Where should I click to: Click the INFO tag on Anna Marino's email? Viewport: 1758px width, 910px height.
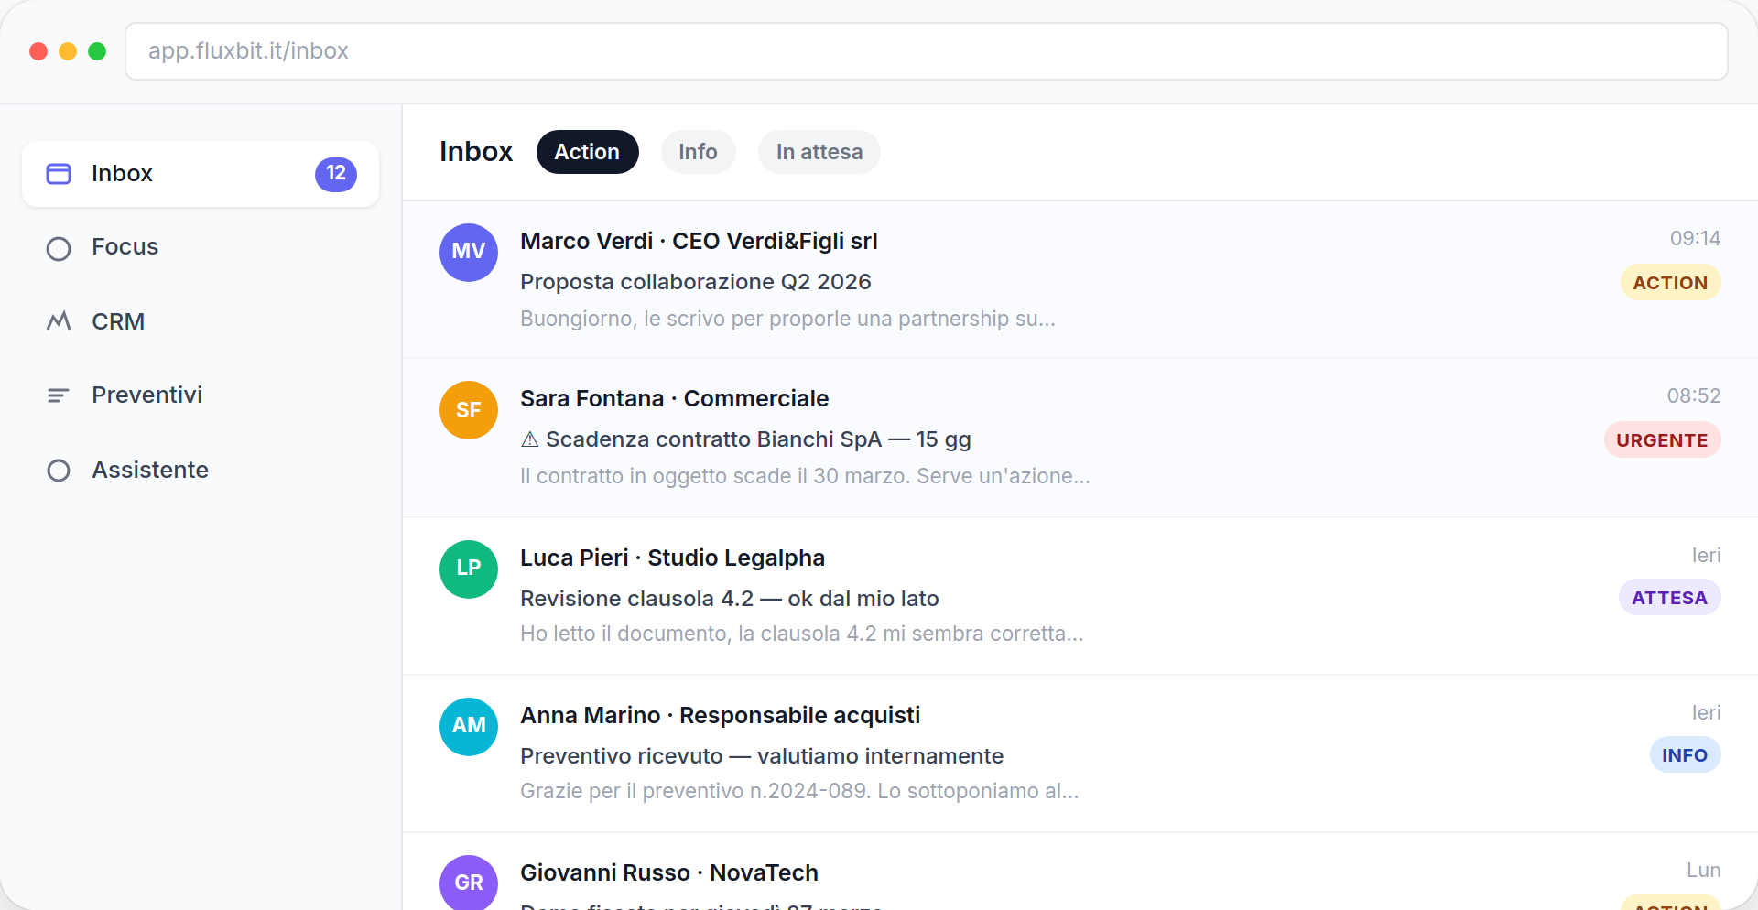coord(1685,754)
